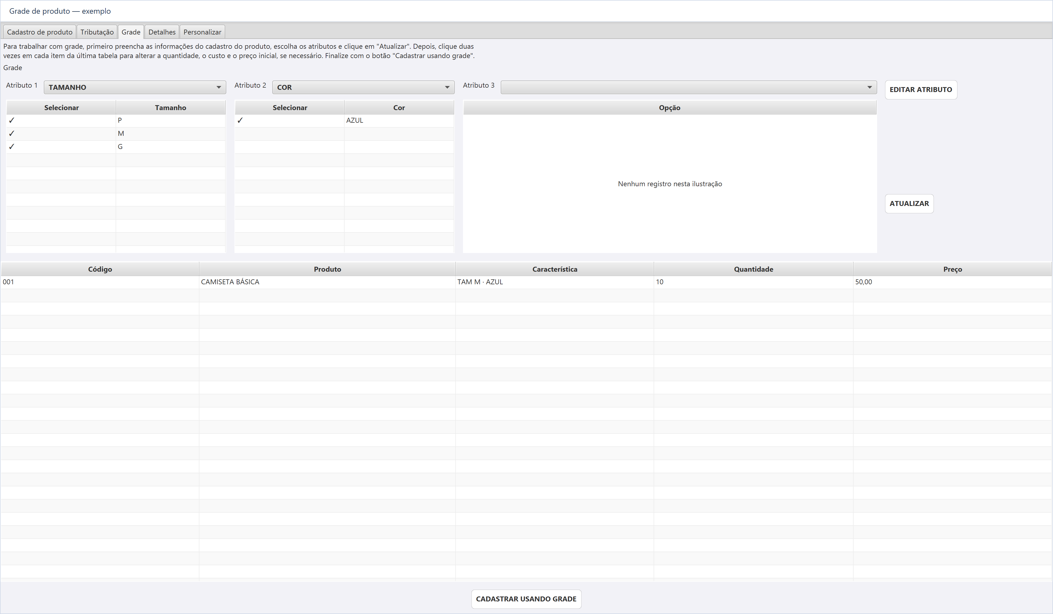The height and width of the screenshot is (614, 1053).
Task: Select the size P cell
Action: click(x=170, y=120)
